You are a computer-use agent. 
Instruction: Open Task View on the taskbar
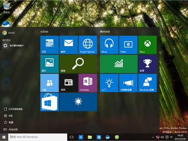(x=71, y=137)
